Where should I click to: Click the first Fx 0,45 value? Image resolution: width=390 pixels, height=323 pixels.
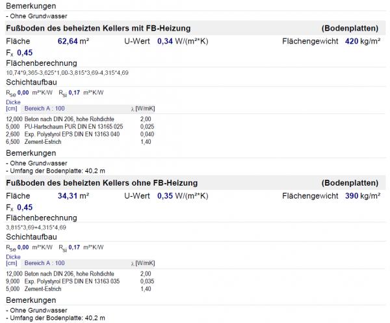[x=25, y=53]
